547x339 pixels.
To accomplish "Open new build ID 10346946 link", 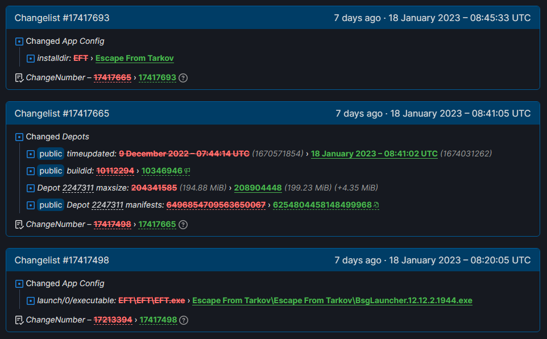I will 162,171.
